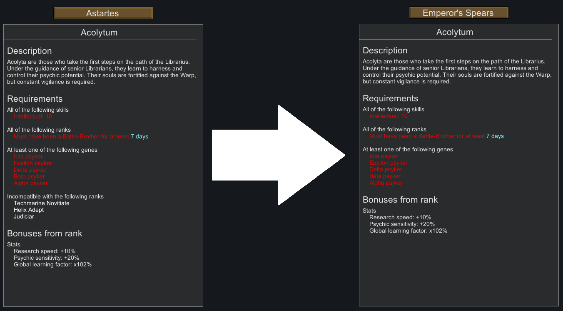The width and height of the screenshot is (563, 311).
Task: Click 7 days value in Emperor's Spears panel
Action: coord(495,136)
